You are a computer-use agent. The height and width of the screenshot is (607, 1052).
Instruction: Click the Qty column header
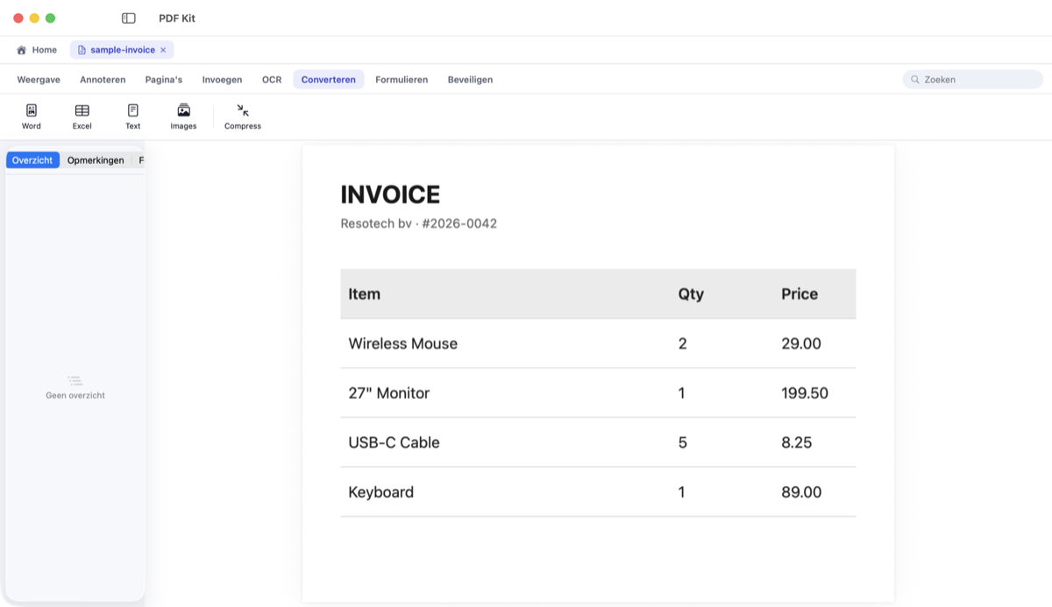tap(691, 294)
